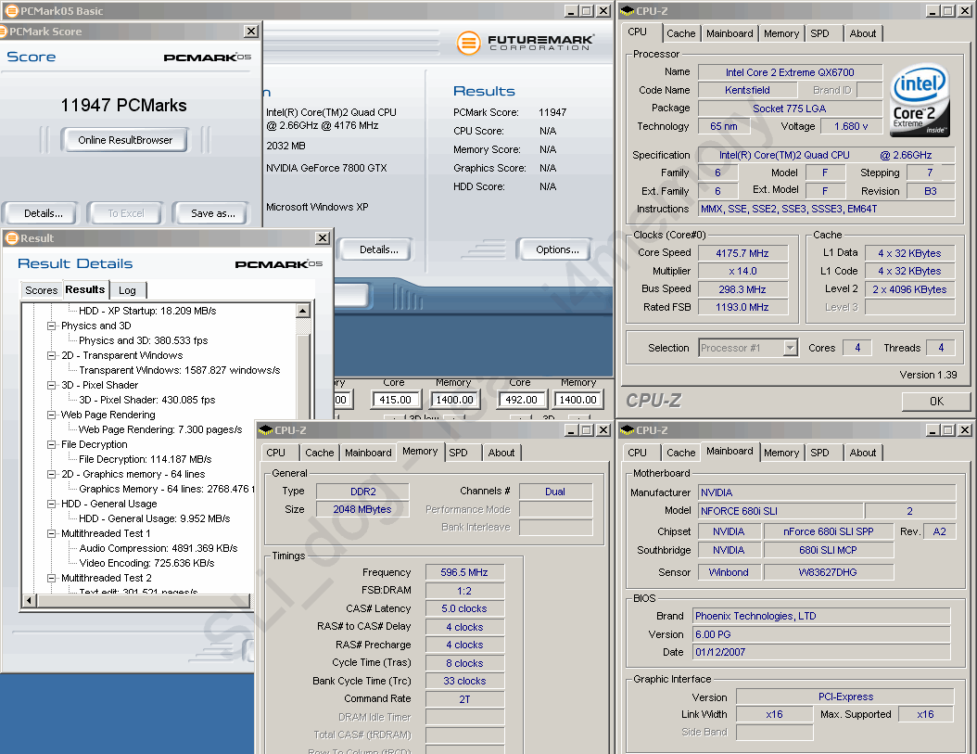This screenshot has width=977, height=754.
Task: Click the DDR2 memory type value
Action: click(362, 492)
